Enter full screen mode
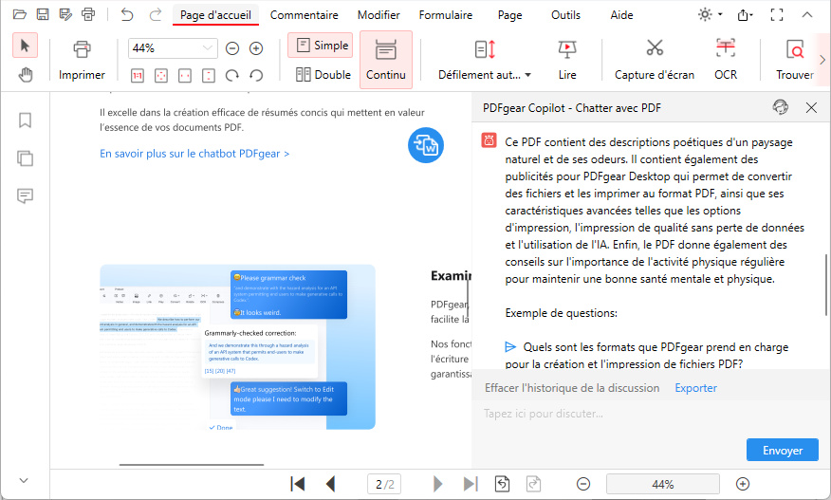The height and width of the screenshot is (500, 831). 777,15
